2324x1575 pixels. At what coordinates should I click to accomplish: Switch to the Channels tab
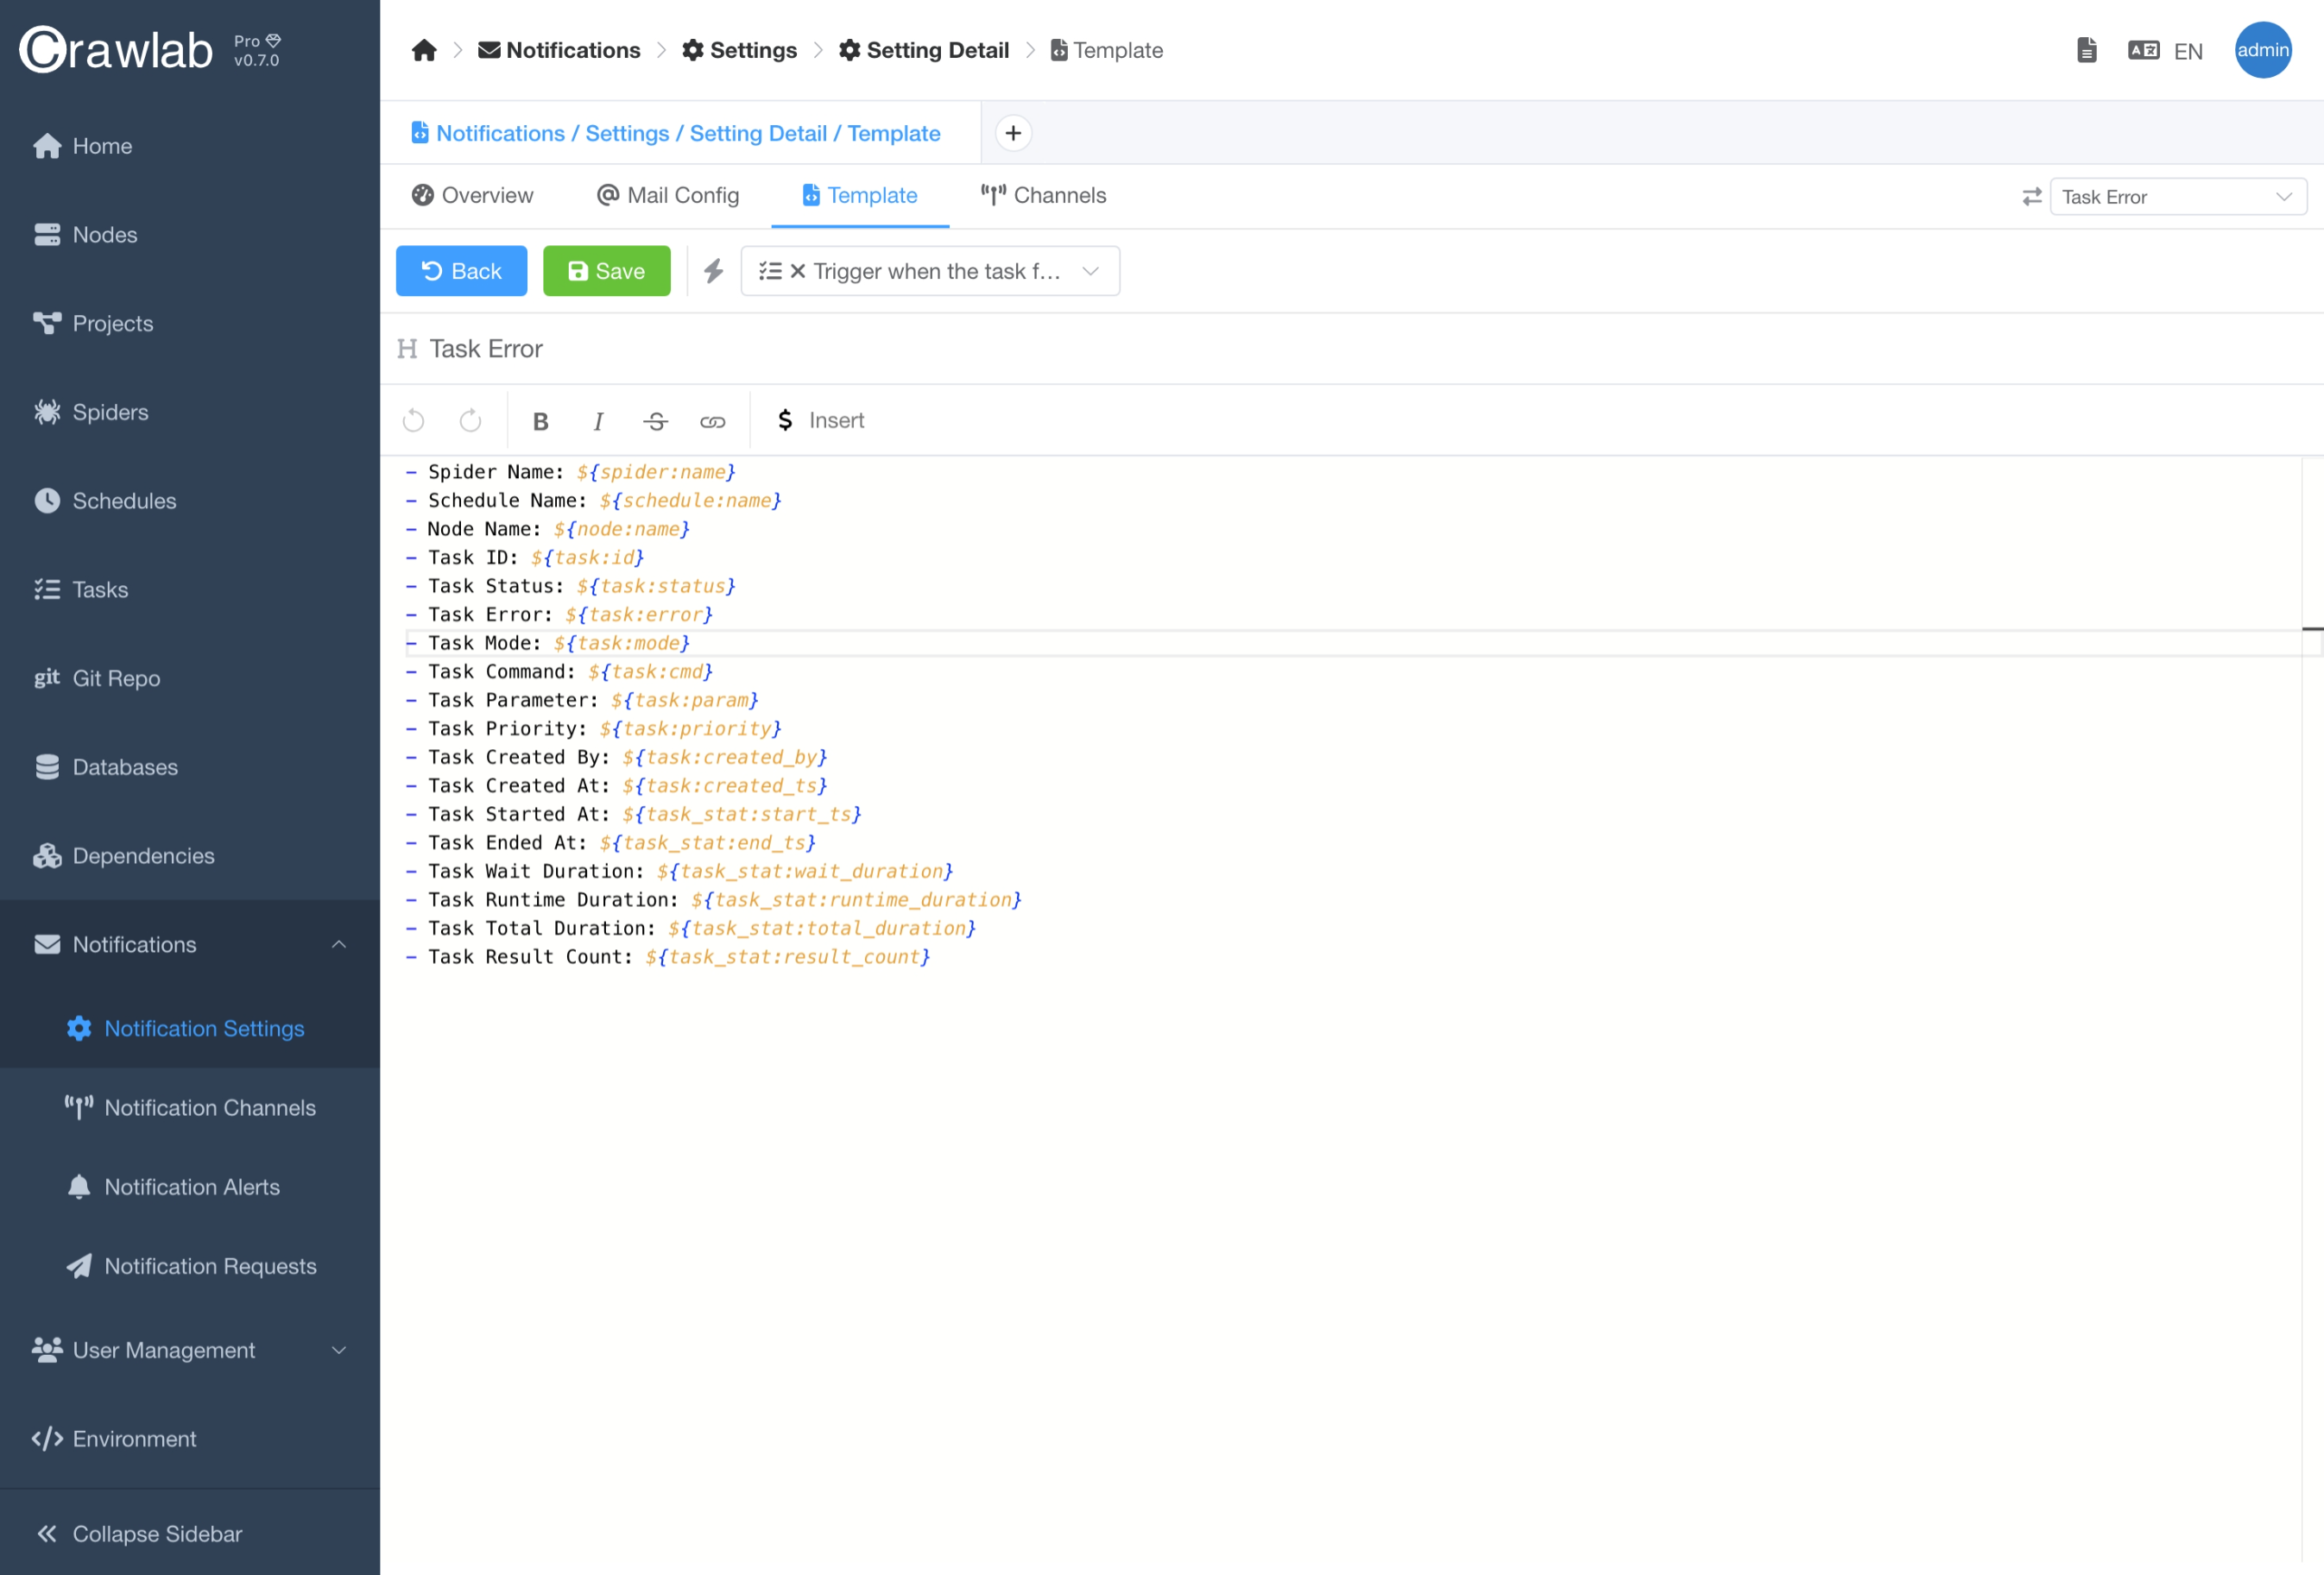1043,196
